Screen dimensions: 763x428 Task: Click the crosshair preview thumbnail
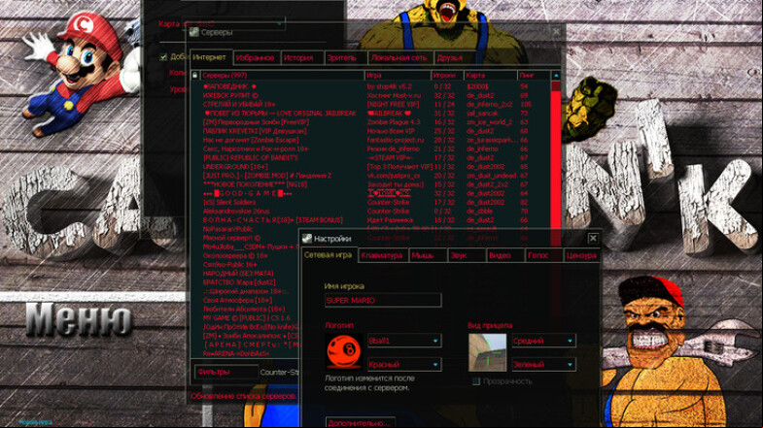pos(487,352)
